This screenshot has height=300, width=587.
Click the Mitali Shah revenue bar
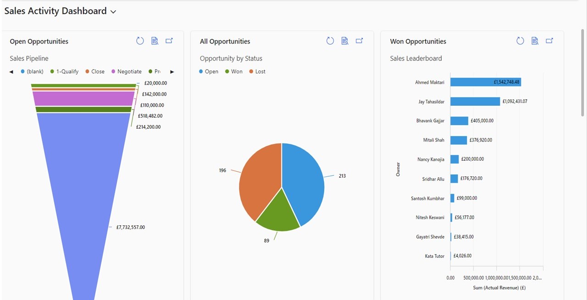459,140
